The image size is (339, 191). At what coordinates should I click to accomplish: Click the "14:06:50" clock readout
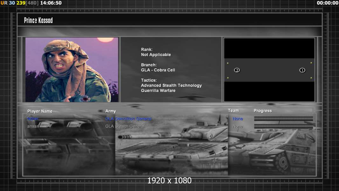click(x=51, y=3)
